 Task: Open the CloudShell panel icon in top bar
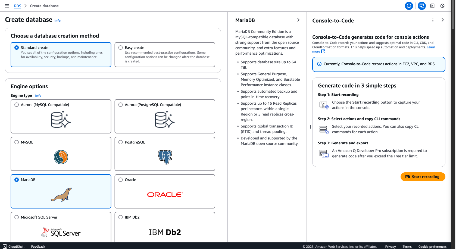click(432, 6)
